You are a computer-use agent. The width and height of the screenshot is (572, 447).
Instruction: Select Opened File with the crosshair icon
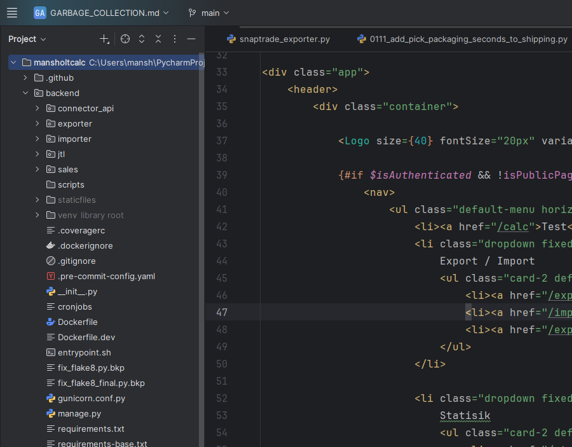(125, 39)
